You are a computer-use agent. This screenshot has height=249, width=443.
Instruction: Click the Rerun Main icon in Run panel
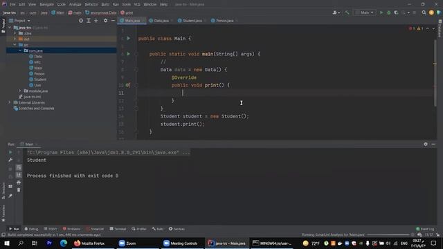click(x=10, y=152)
